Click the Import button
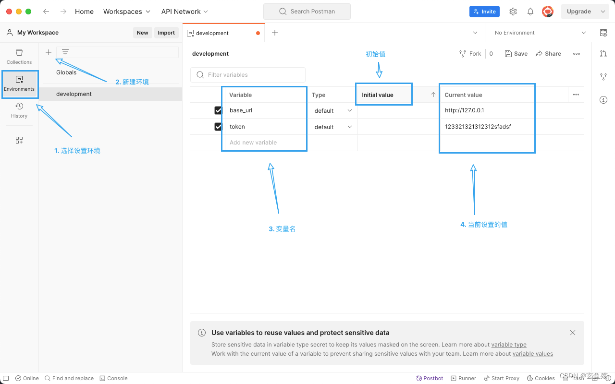Image resolution: width=615 pixels, height=384 pixels. click(x=166, y=33)
